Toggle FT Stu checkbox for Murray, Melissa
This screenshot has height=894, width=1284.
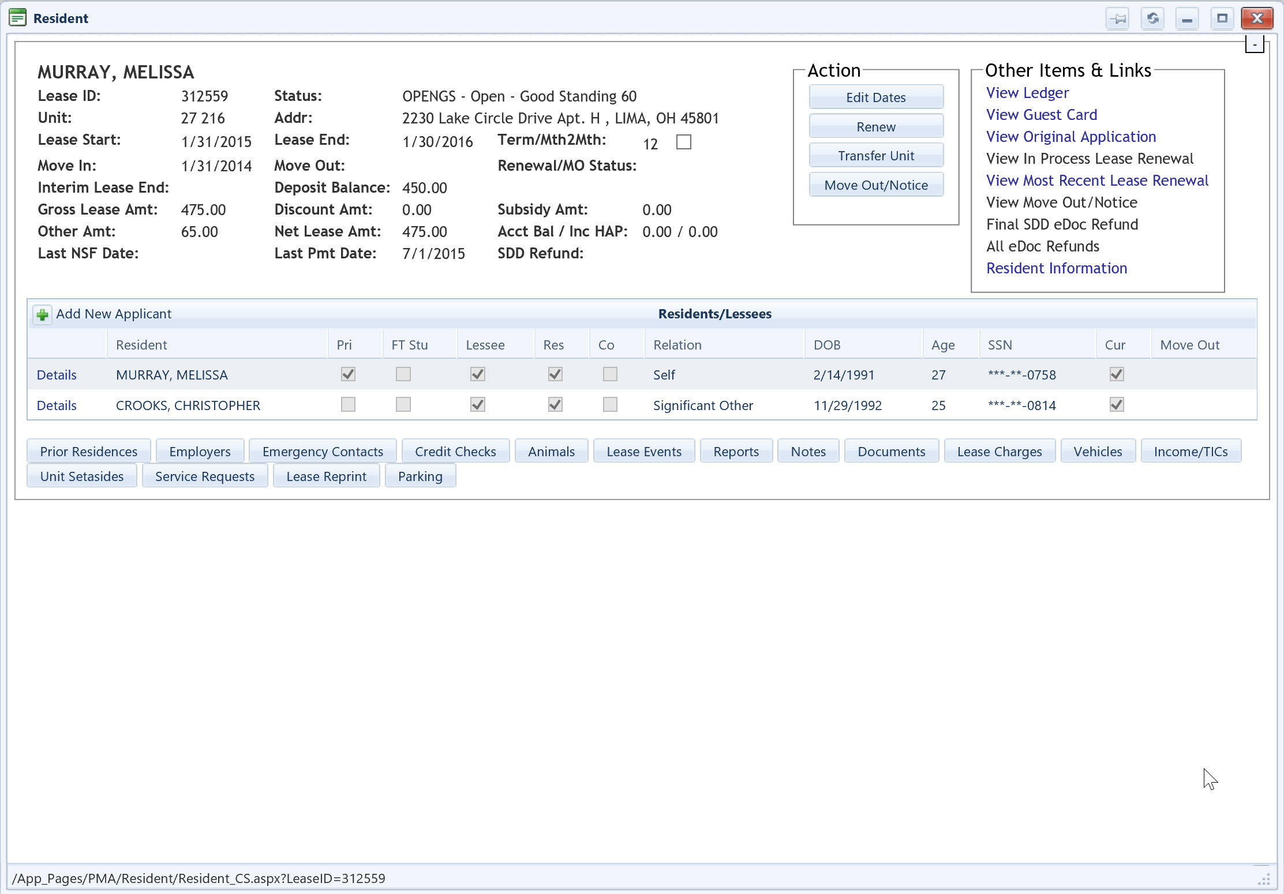point(403,374)
